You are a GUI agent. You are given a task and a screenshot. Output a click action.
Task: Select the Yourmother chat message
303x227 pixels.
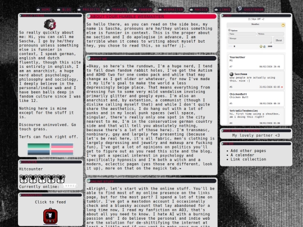[256, 62]
